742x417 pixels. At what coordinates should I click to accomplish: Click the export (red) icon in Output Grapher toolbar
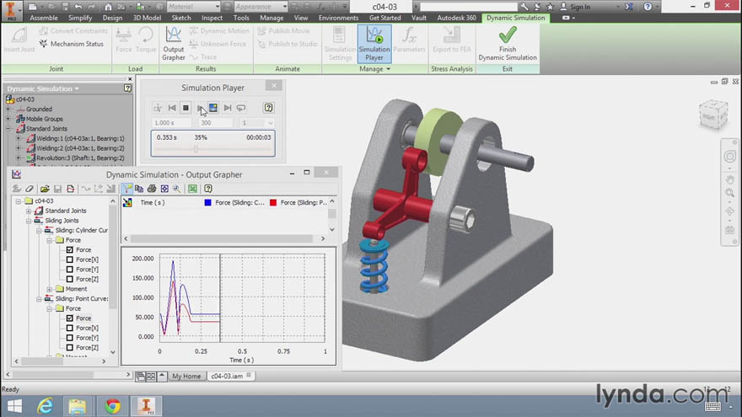pos(71,189)
